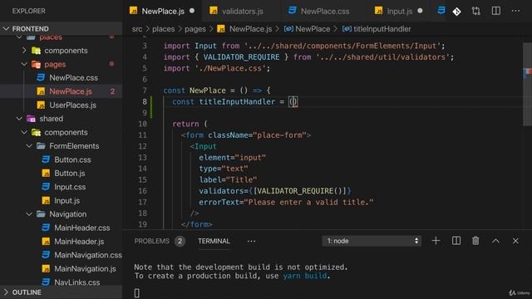Open the NewPlace.js editor tab
Image resolution: width=532 pixels, height=299 pixels.
point(162,11)
